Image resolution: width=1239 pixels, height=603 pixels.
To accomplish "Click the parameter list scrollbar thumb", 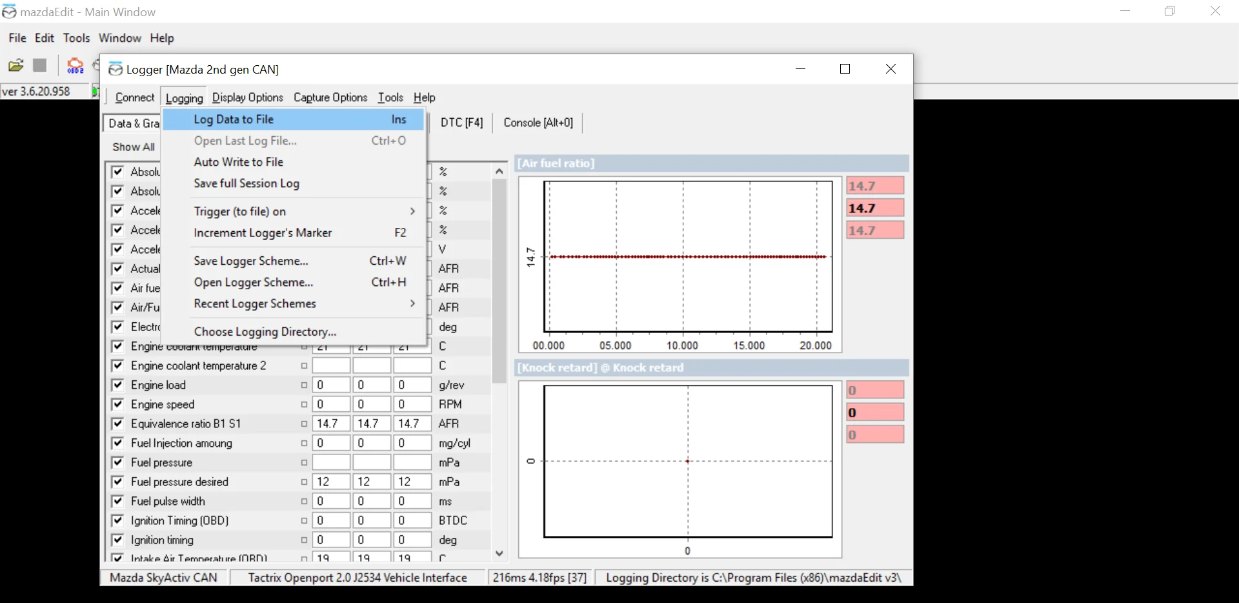I will click(x=499, y=281).
